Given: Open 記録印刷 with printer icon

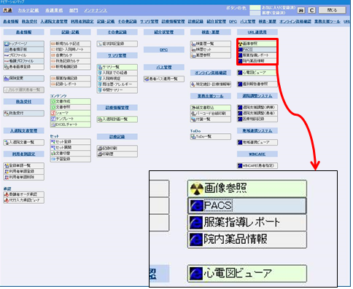Looking at the screenshot, I should click(117, 148).
